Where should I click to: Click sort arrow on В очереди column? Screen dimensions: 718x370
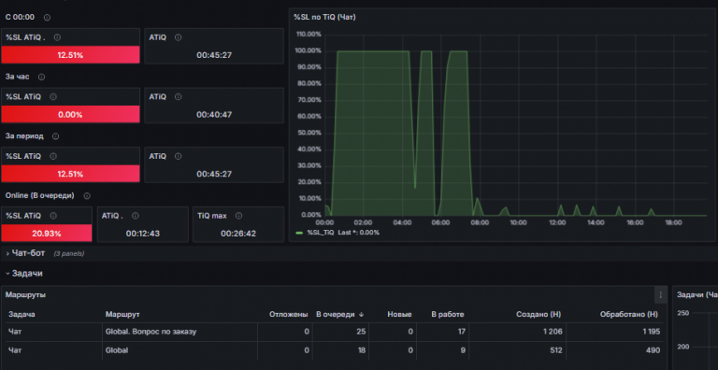click(361, 315)
